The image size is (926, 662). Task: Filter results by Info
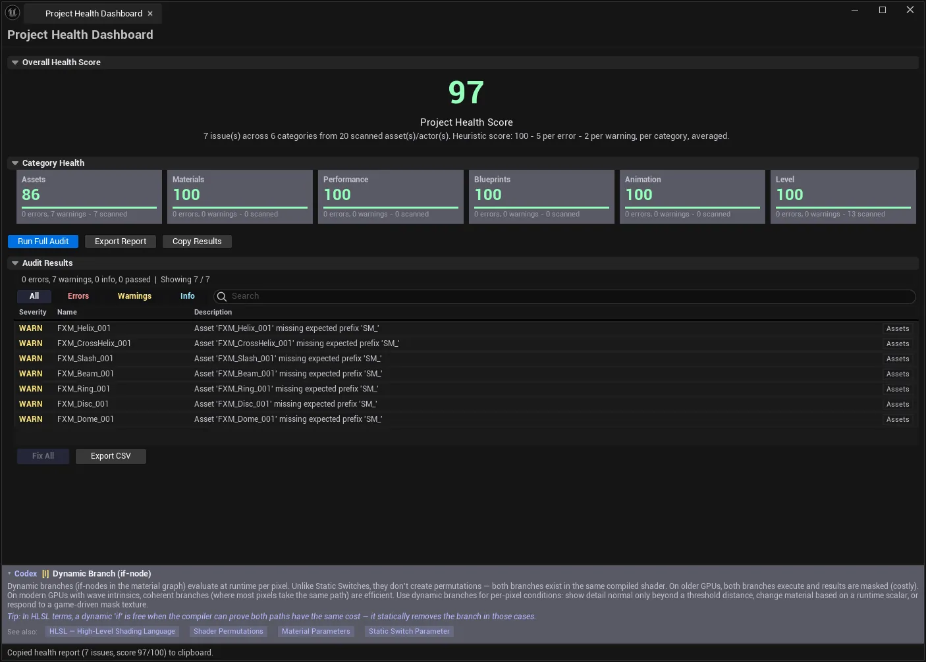coord(188,296)
